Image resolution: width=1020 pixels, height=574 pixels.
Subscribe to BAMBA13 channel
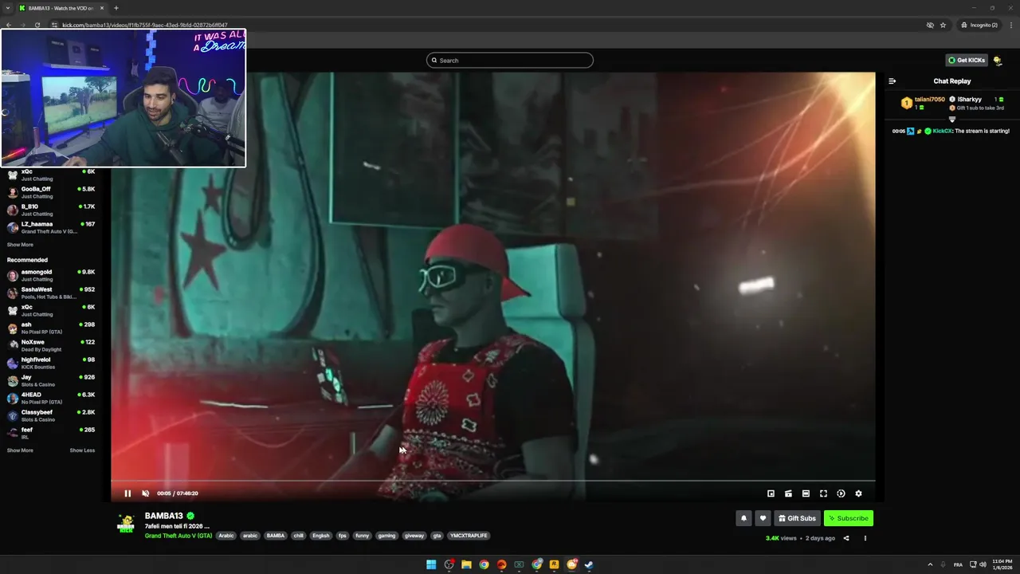coord(849,518)
